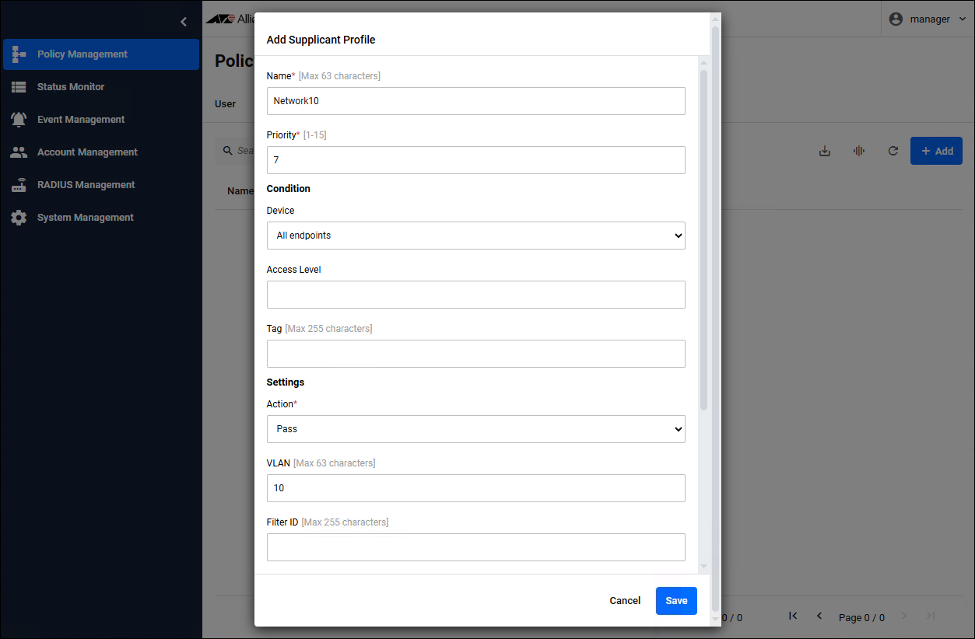Click the VLAN input field

tap(475, 488)
